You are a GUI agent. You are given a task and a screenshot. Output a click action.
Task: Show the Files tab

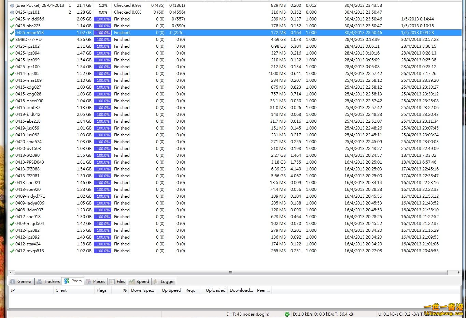(x=117, y=281)
